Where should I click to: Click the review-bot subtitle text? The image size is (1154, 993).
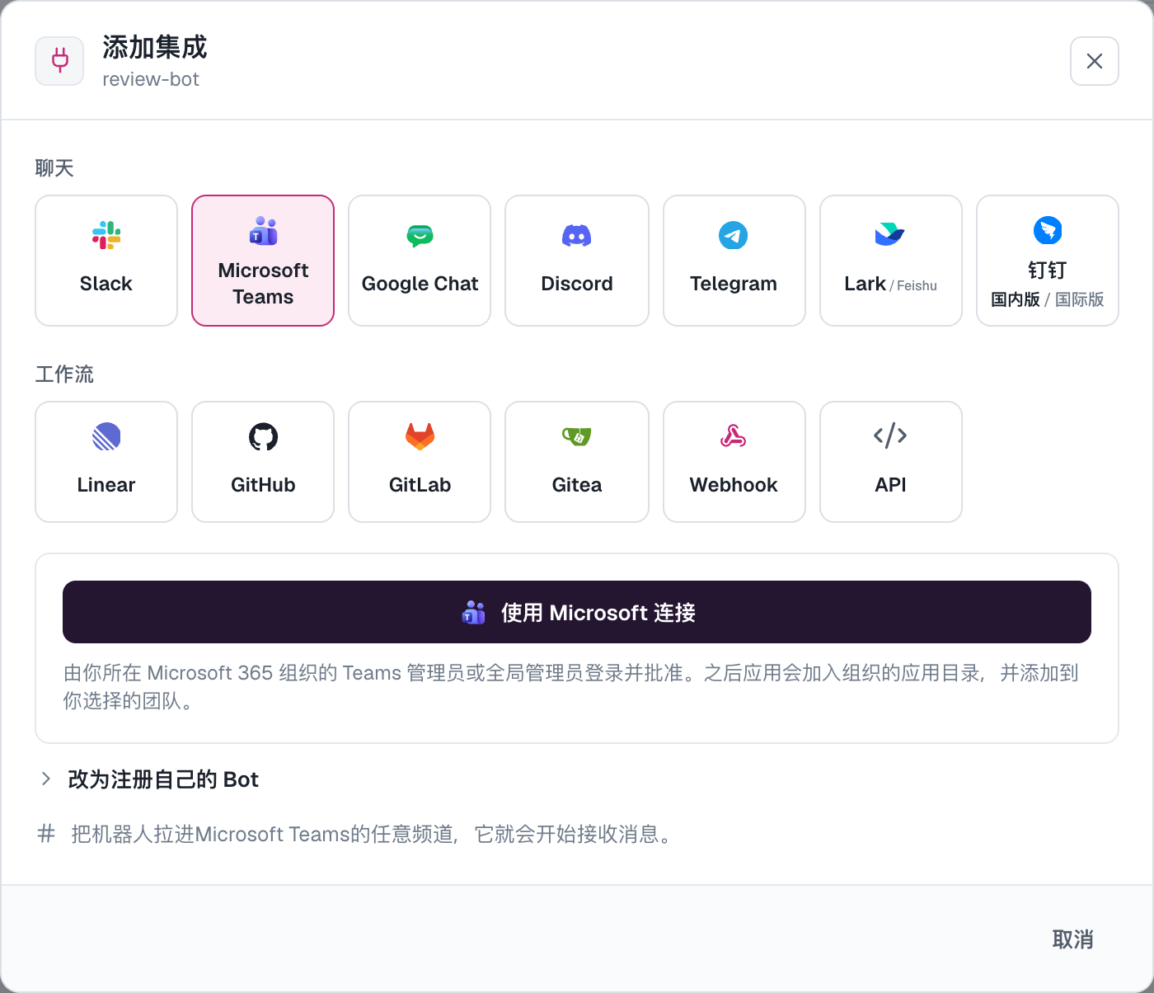[151, 79]
